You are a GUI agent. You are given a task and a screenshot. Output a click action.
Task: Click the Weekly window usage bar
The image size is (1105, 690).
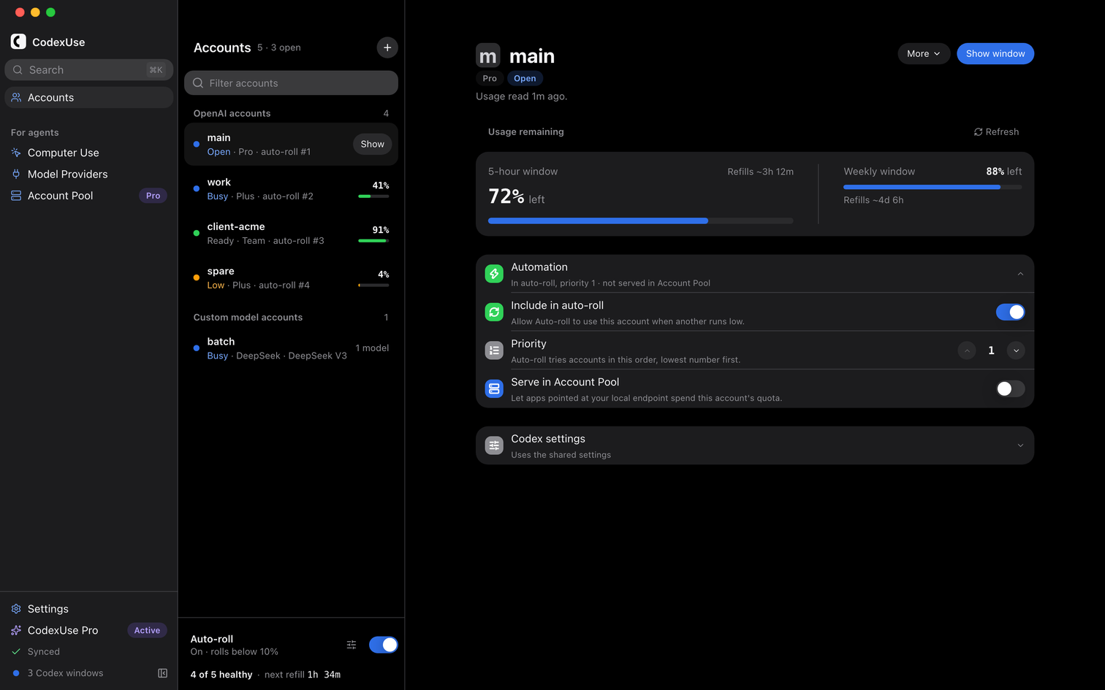933,187
